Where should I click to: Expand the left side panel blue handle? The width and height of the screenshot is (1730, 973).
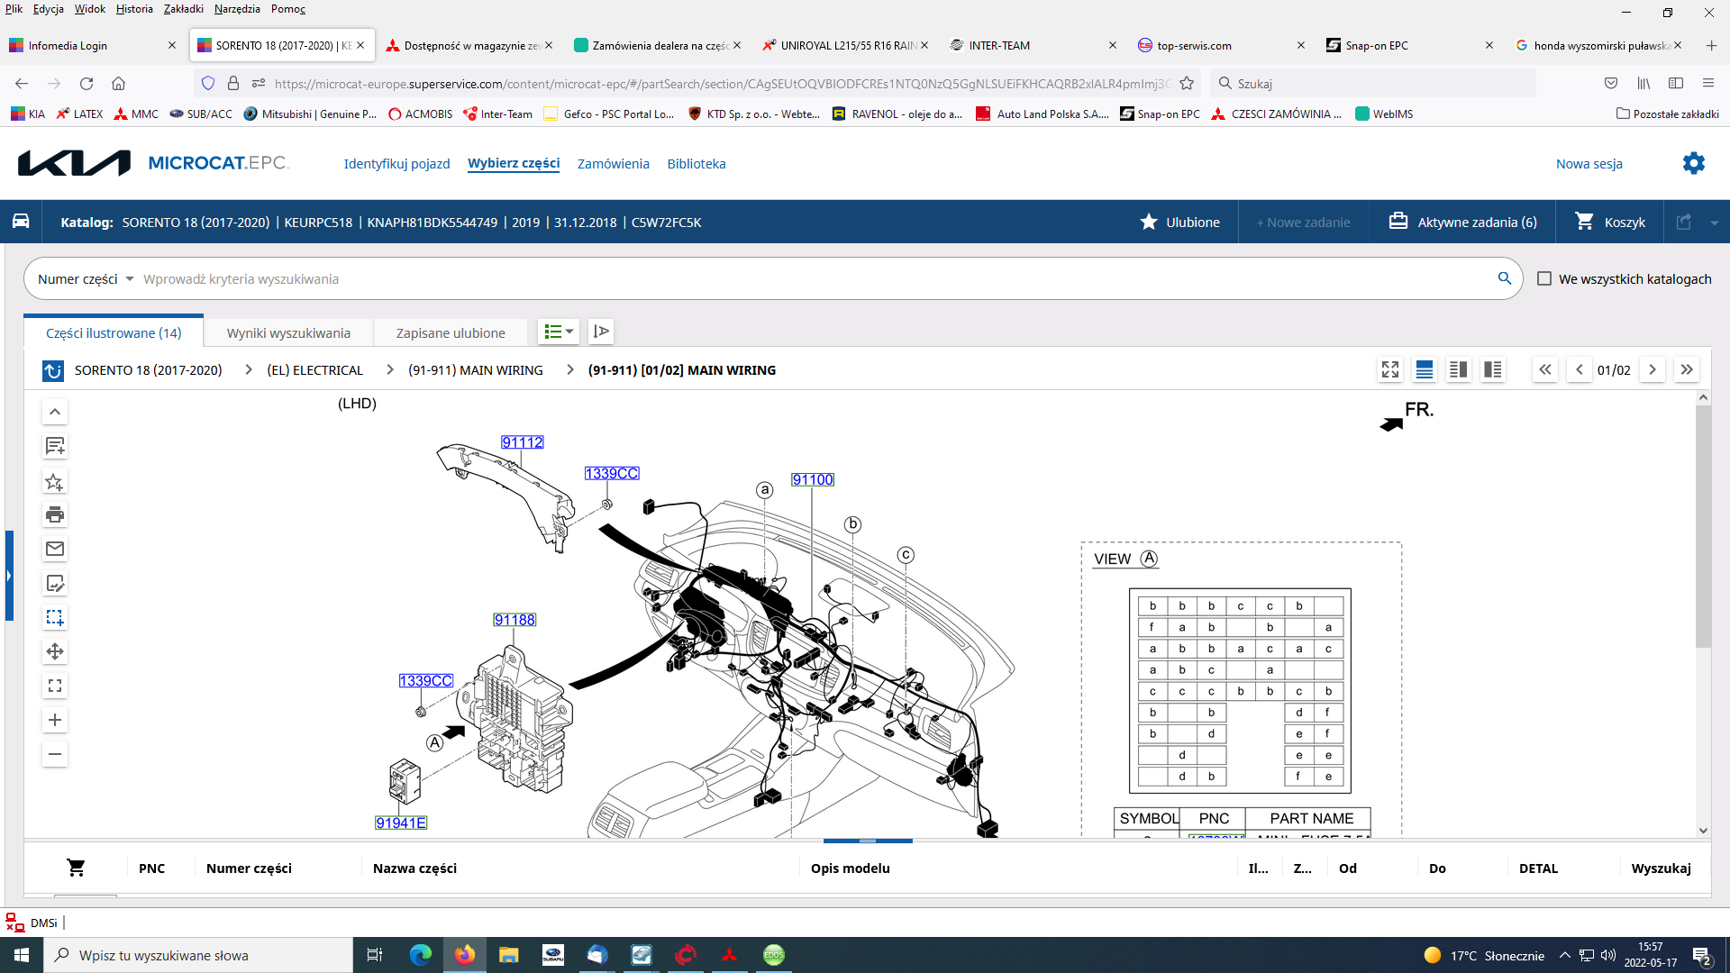coord(9,576)
